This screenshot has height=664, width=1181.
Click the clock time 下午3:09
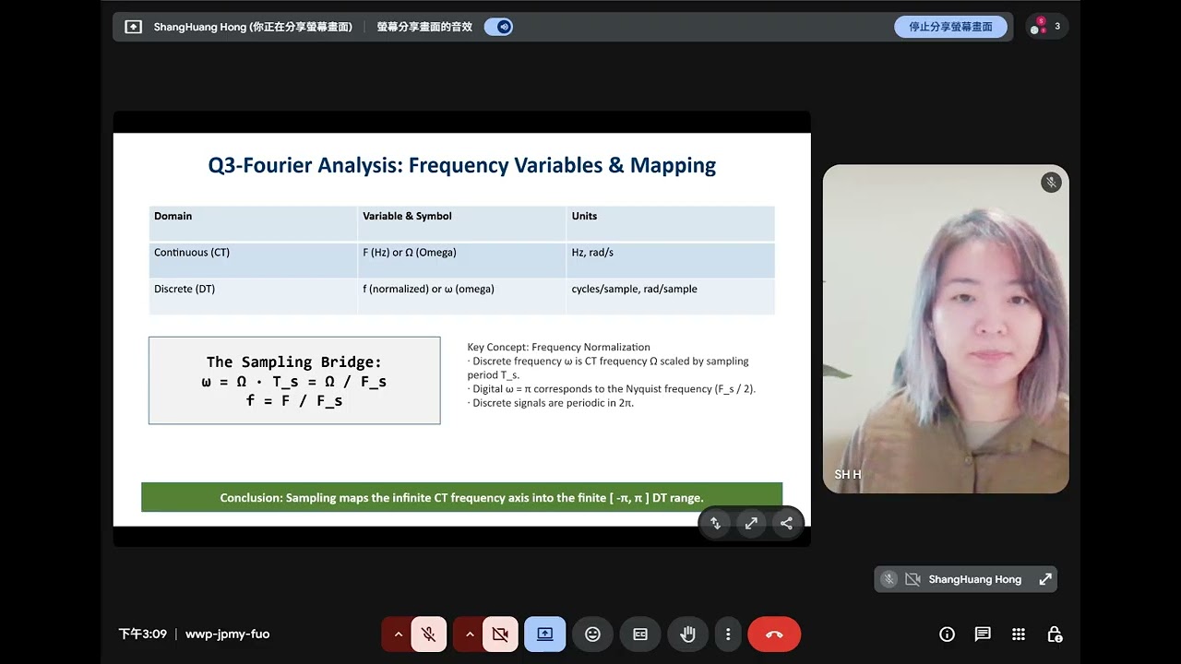143,634
